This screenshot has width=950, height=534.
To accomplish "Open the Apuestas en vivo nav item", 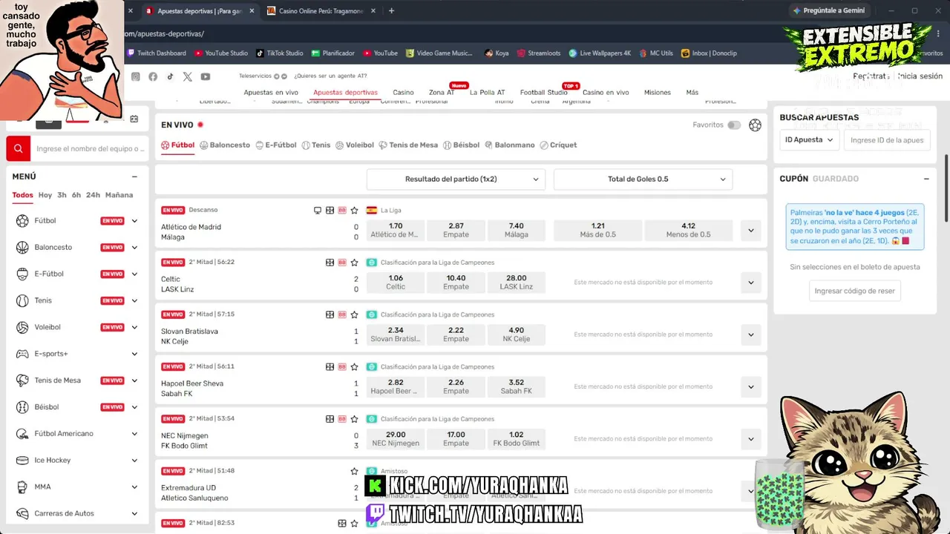I will click(x=271, y=93).
